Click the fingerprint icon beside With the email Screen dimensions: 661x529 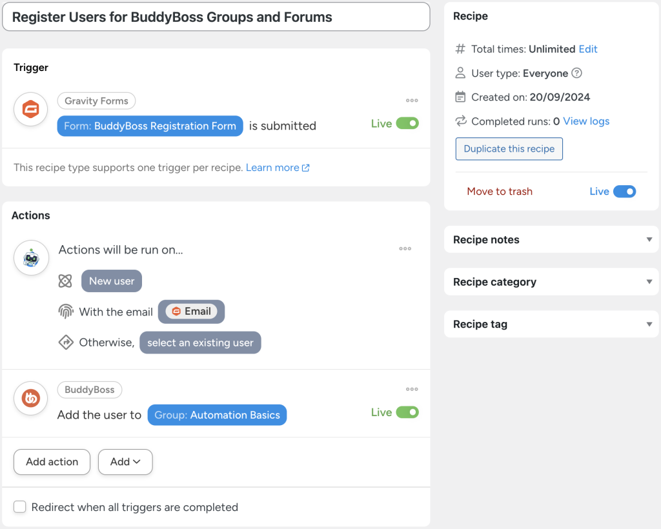[x=66, y=312]
